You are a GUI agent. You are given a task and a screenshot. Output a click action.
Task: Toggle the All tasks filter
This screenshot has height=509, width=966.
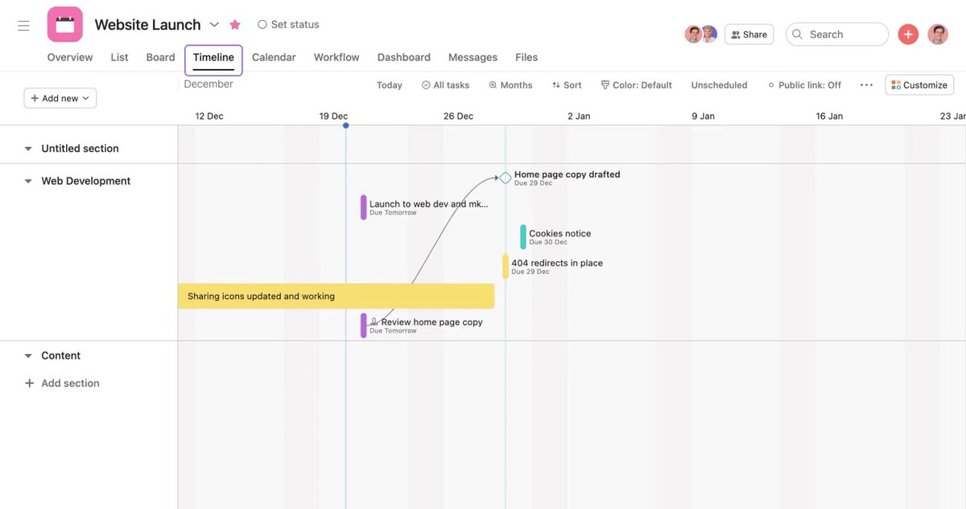click(445, 84)
